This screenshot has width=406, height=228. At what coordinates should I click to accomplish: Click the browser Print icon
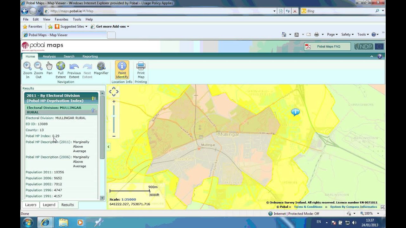316,35
